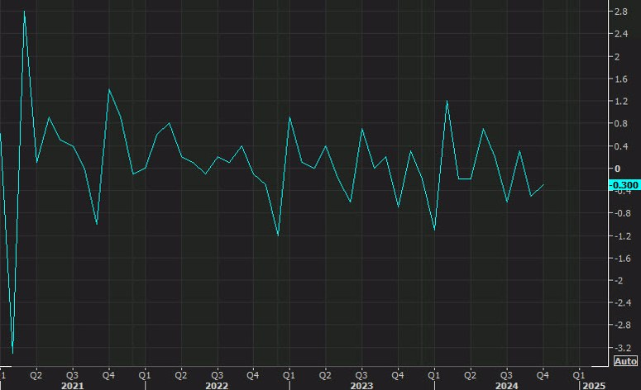Click the 0.8 positive axis value
Viewport: 641px width, 390px height.
pyautogui.click(x=621, y=124)
